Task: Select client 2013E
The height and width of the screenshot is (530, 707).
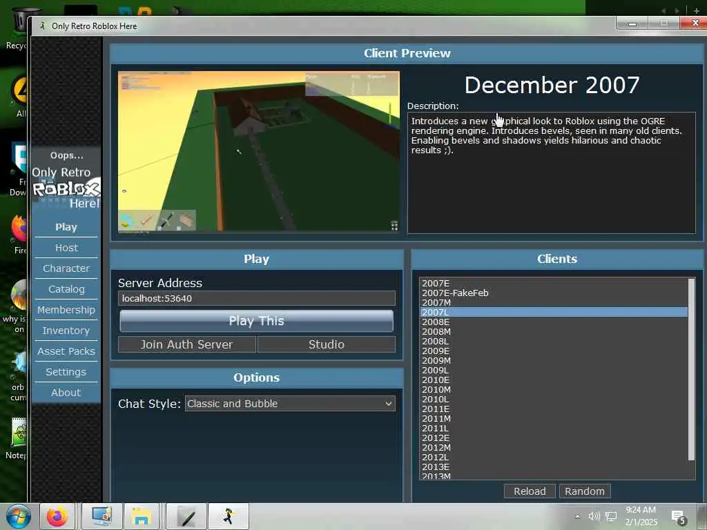Action: click(x=554, y=467)
